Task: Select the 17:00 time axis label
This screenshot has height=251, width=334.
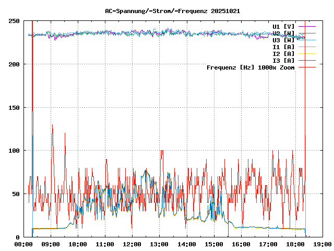Action: click(x=268, y=244)
